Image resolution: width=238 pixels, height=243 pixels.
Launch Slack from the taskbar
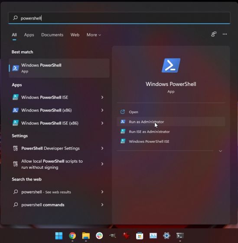[99, 236]
